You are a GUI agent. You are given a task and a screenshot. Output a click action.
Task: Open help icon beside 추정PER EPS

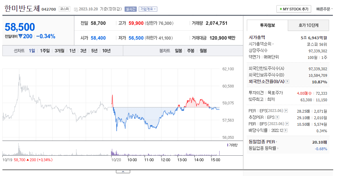click(277, 117)
